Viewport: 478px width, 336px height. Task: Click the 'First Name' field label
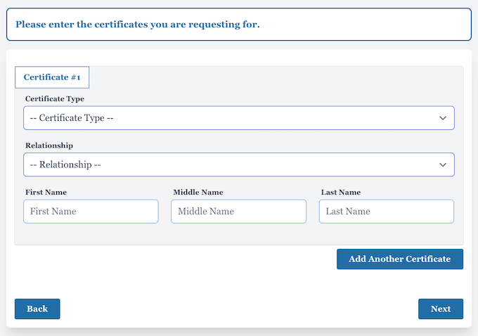click(x=46, y=192)
